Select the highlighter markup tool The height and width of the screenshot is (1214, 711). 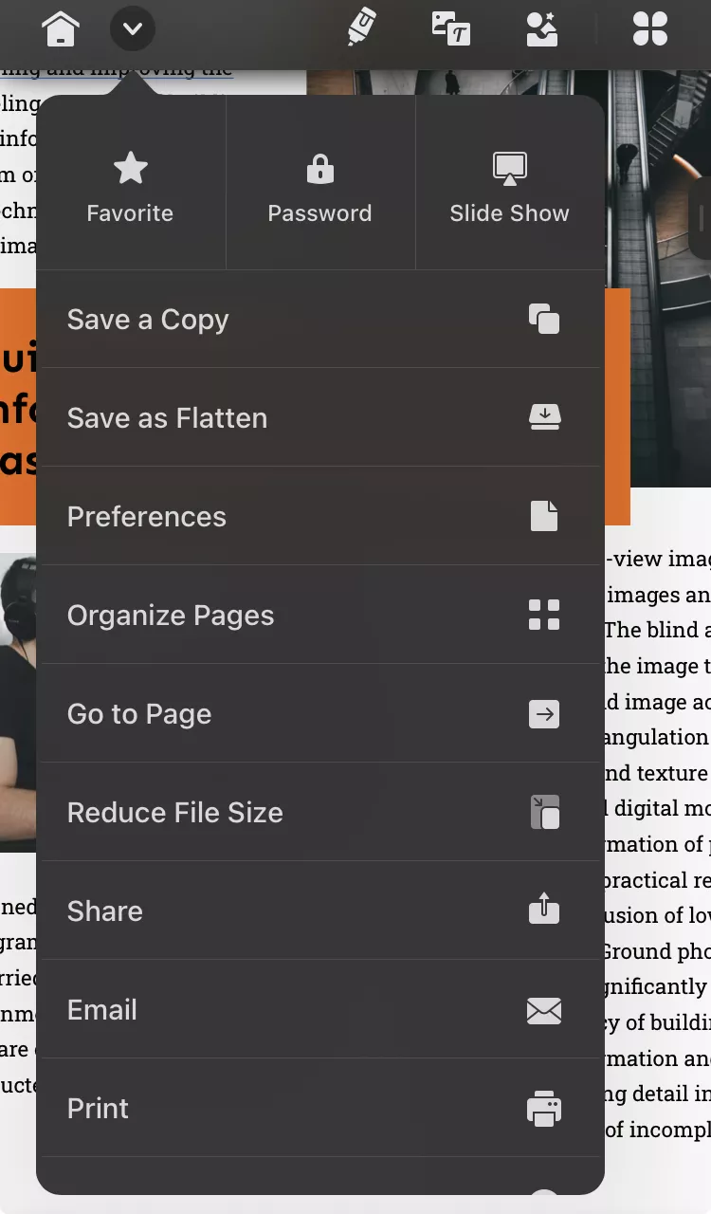click(361, 28)
